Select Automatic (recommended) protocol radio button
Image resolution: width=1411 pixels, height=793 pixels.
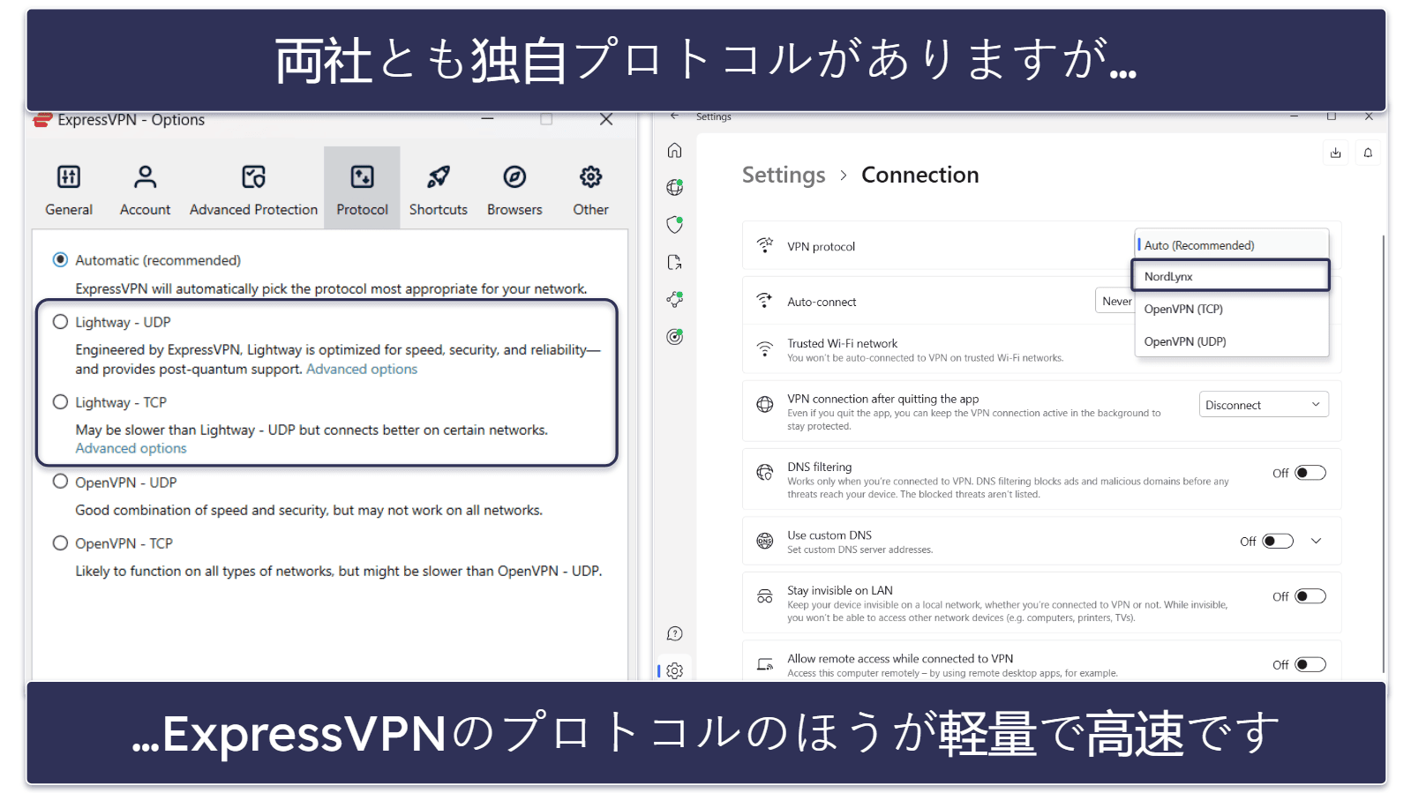(x=60, y=259)
